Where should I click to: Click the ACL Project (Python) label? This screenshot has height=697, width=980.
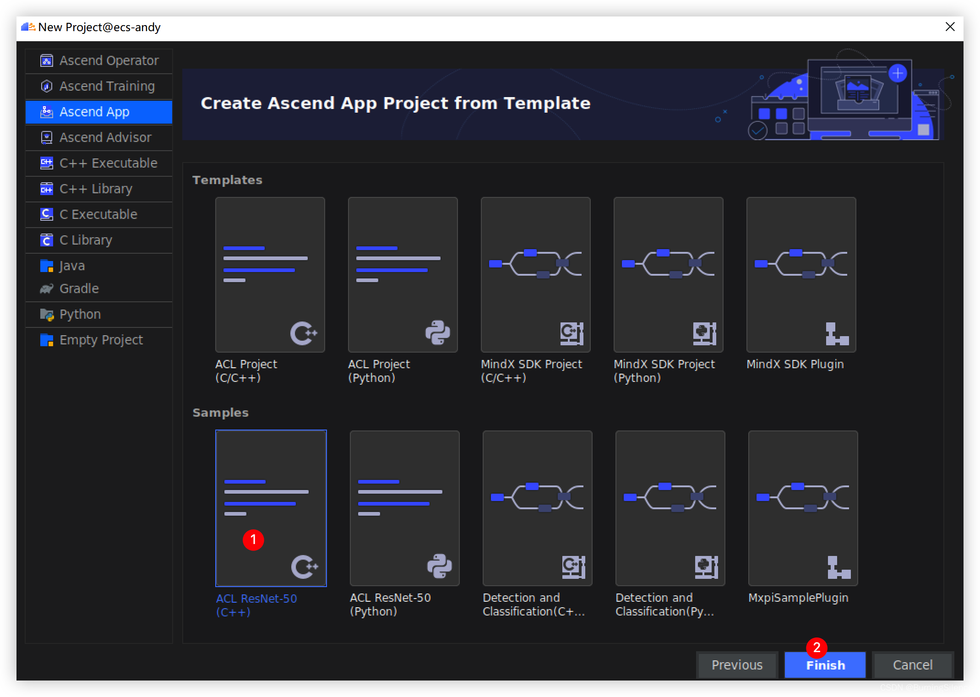pos(379,371)
